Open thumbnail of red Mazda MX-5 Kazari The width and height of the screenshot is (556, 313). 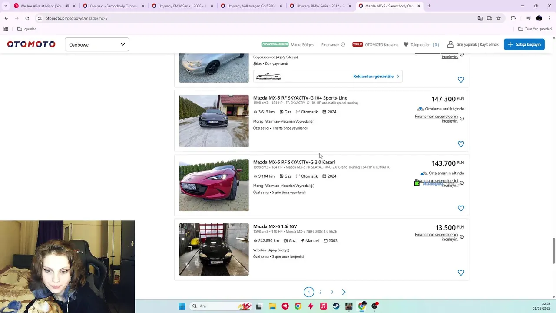coord(214,185)
